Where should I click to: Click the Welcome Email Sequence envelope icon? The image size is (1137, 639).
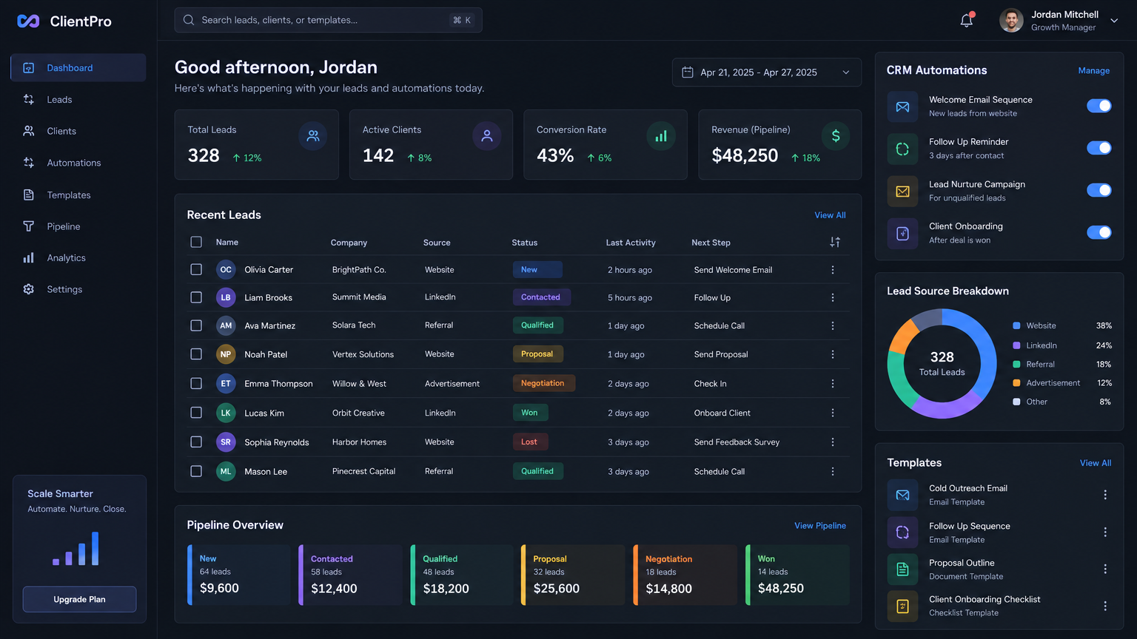[902, 106]
